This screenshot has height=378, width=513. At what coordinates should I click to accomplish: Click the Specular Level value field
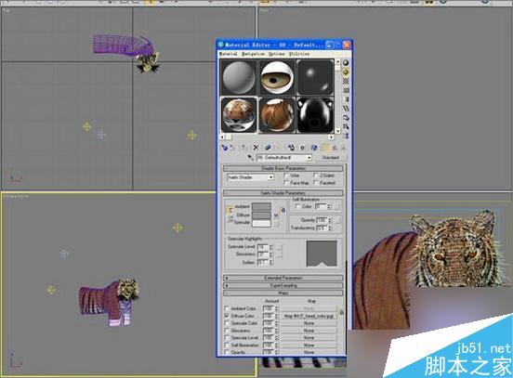click(263, 246)
